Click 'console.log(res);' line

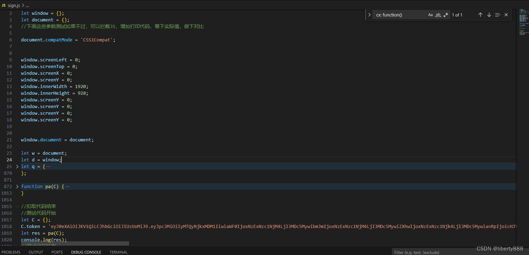tap(44, 240)
